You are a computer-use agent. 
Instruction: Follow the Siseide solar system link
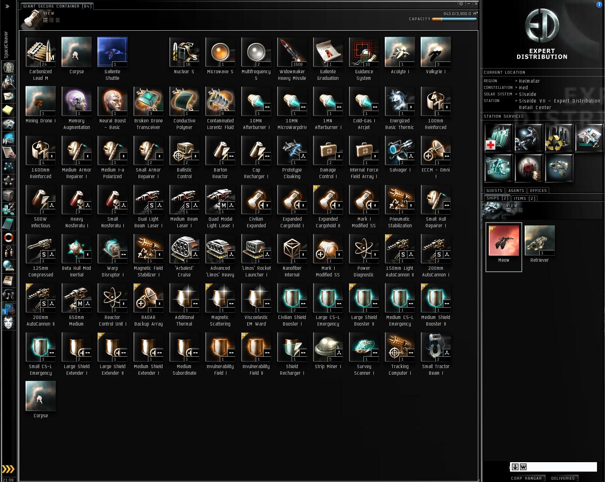(x=528, y=95)
